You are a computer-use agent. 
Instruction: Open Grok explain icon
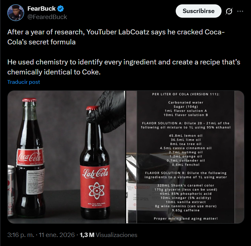229,11
